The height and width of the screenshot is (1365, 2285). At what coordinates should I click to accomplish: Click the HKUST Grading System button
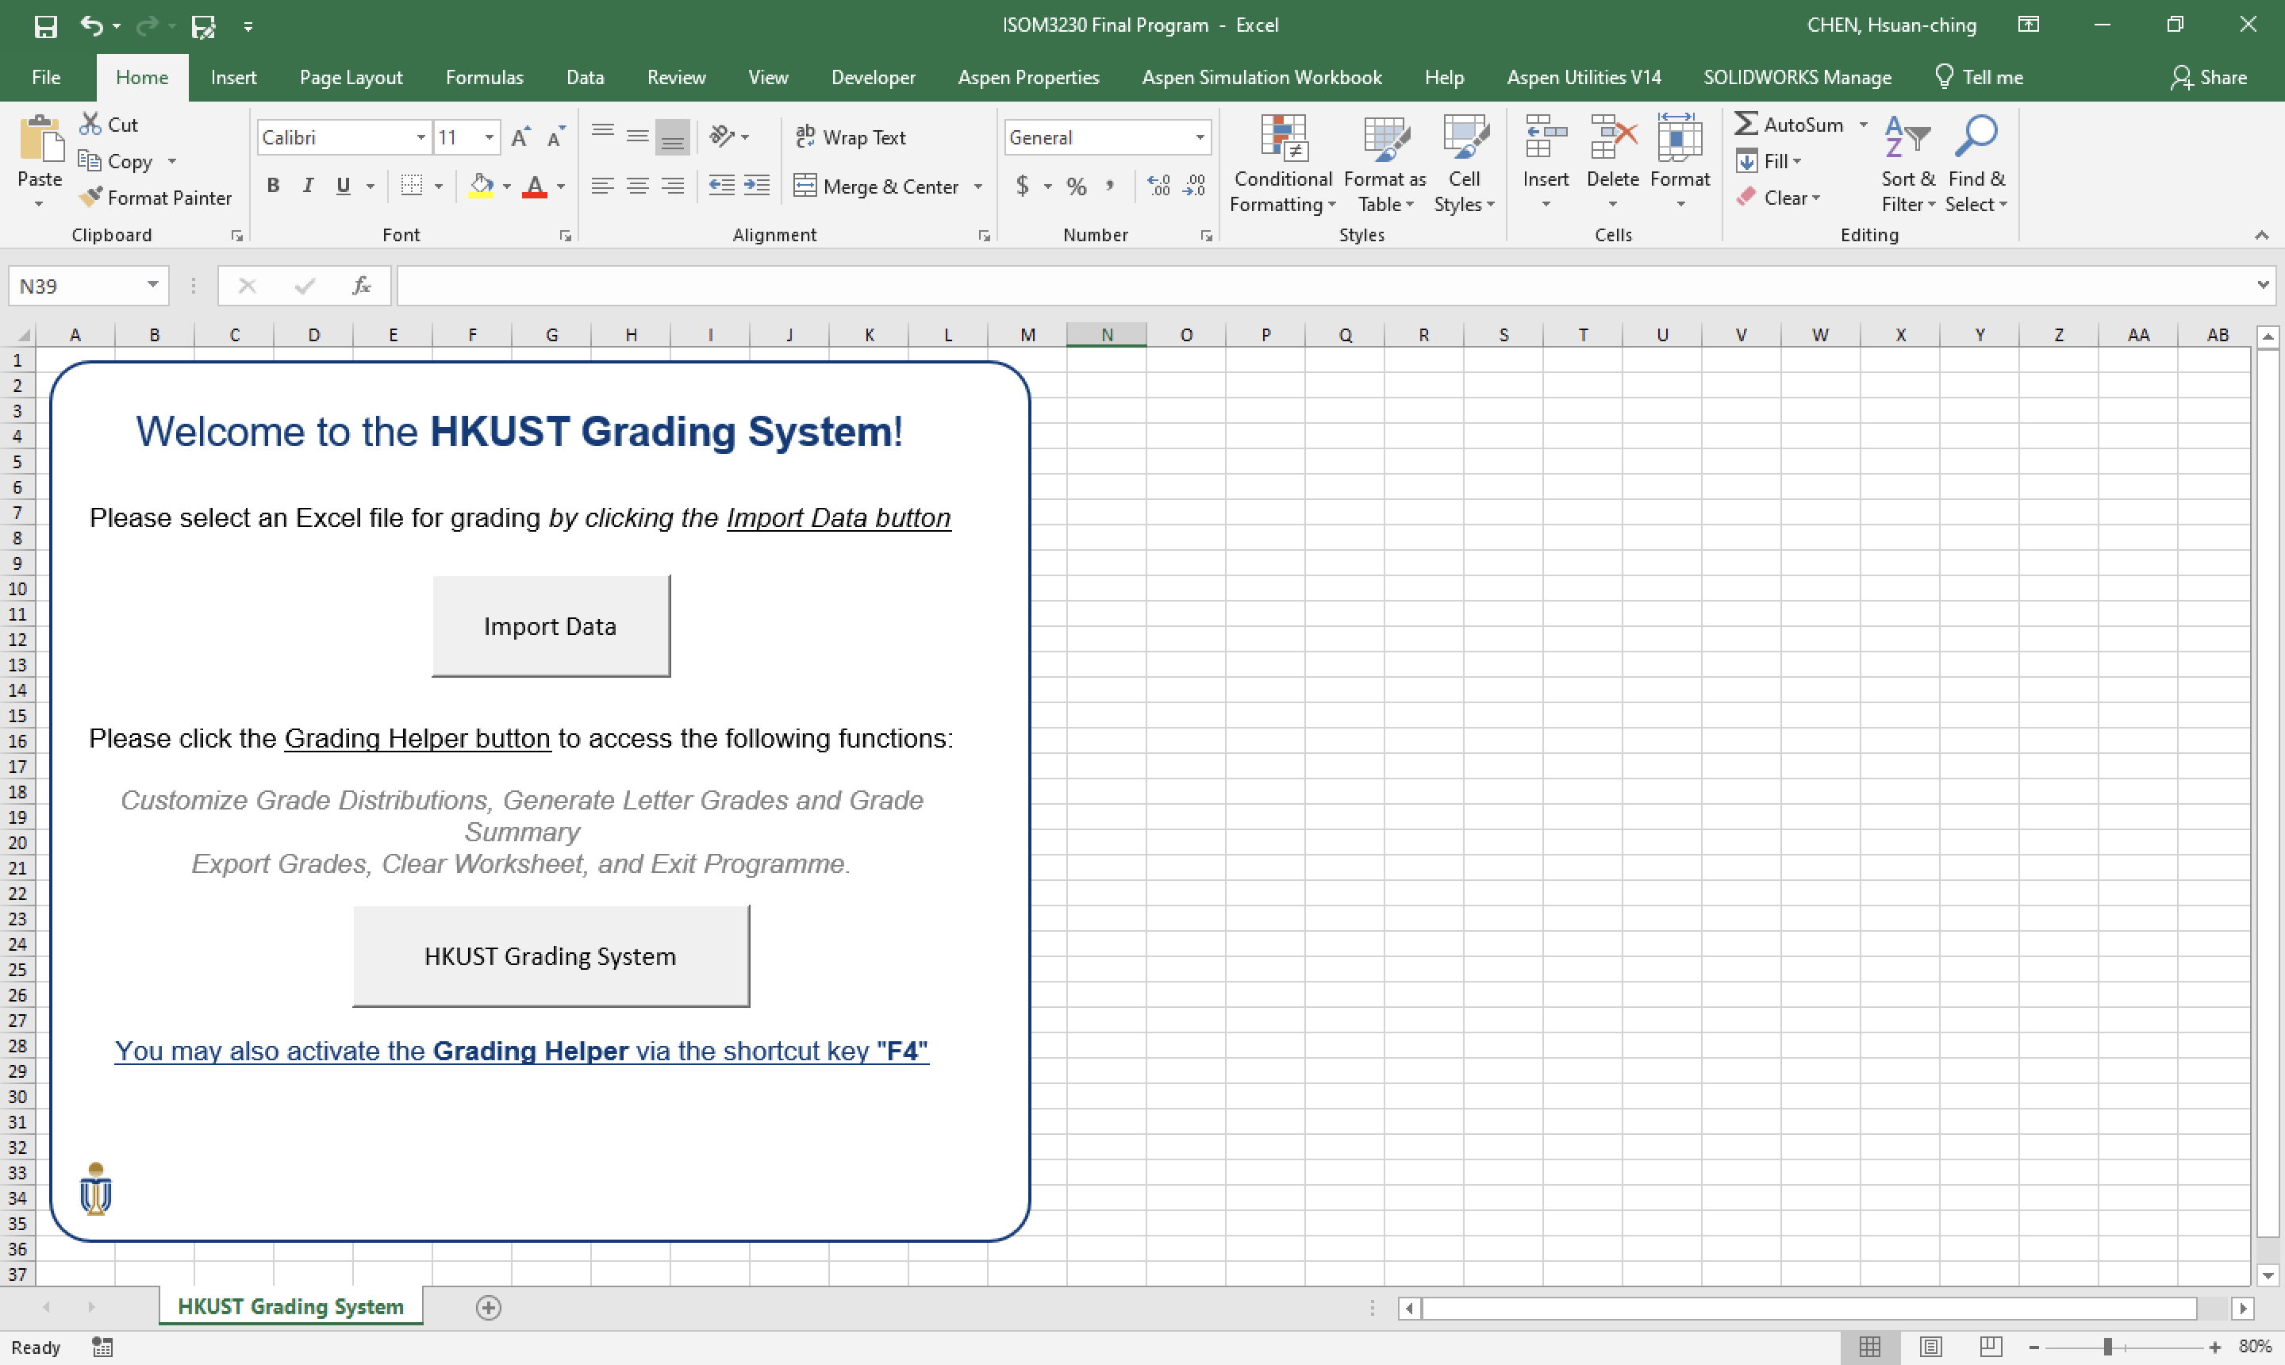pos(550,955)
